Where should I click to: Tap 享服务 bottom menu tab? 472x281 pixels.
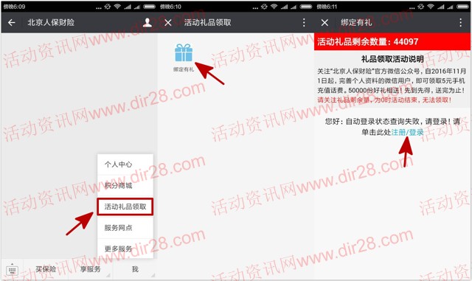pos(90,269)
